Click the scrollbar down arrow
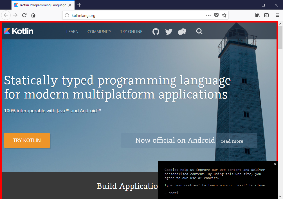 click(280, 196)
